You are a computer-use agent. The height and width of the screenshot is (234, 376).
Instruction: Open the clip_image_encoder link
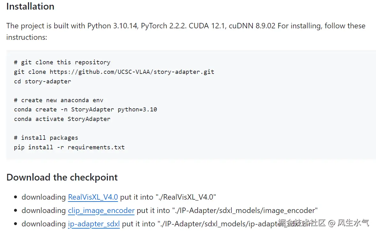tap(101, 210)
